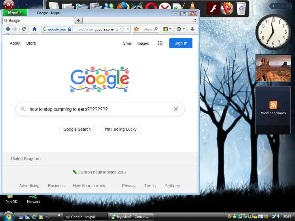Click the 23:35 taskbar clock
The image size is (295, 221).
pos(287,216)
